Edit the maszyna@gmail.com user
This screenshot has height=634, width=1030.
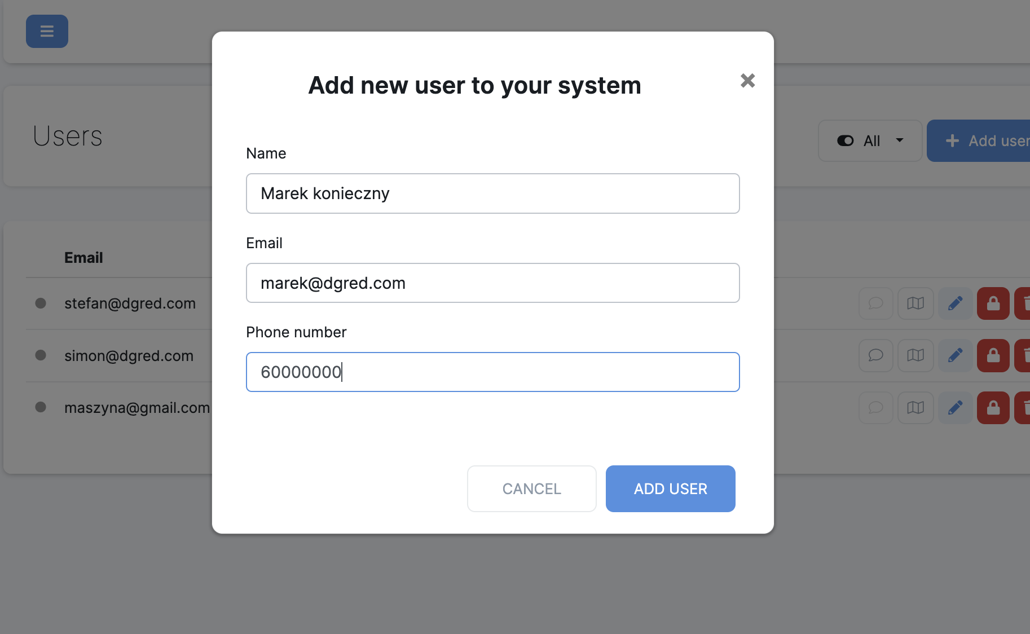pos(955,408)
